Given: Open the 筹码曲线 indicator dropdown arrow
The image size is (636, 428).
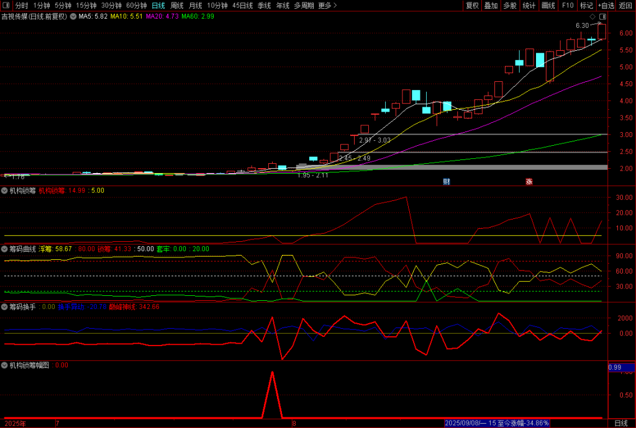Looking at the screenshot, I should (x=5, y=249).
